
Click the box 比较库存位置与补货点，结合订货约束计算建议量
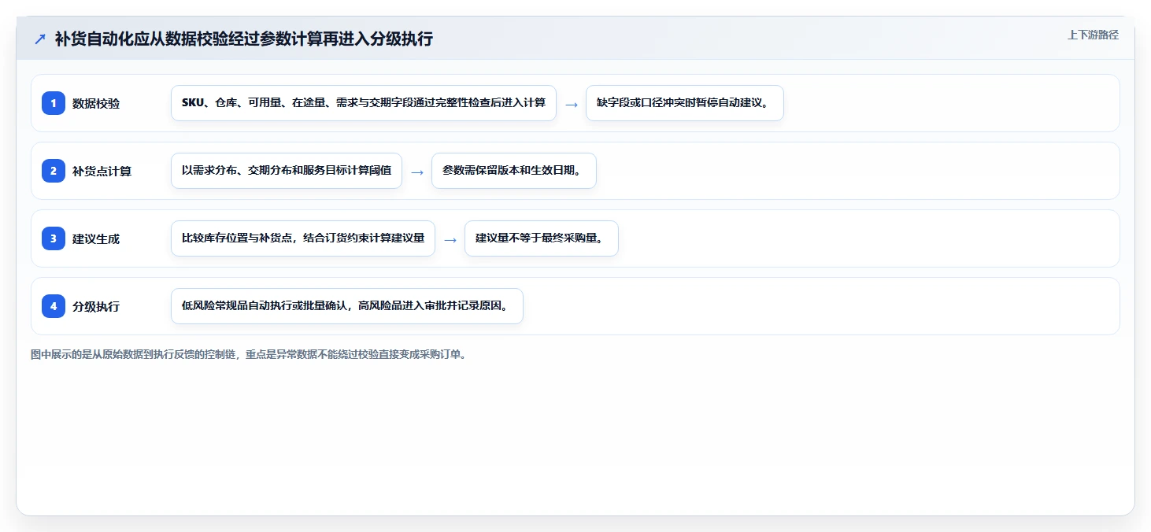pyautogui.click(x=303, y=238)
